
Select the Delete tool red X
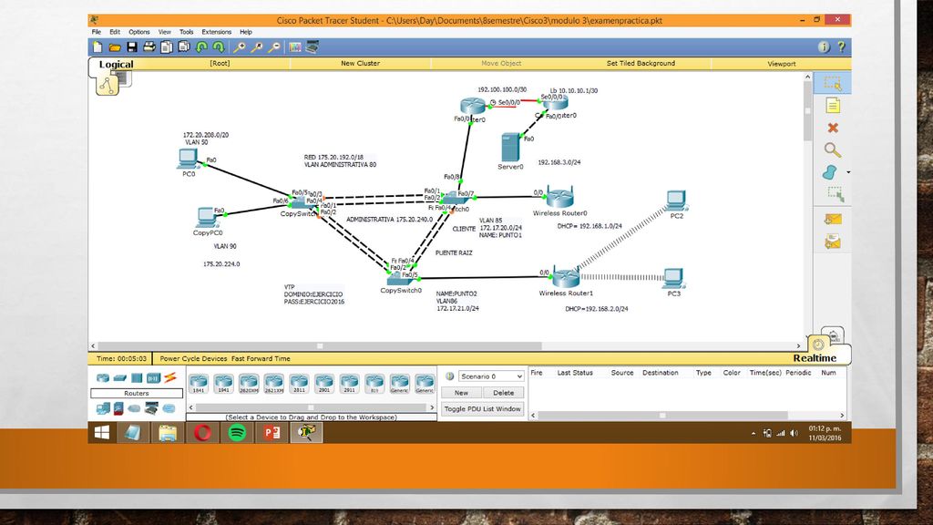(x=833, y=128)
